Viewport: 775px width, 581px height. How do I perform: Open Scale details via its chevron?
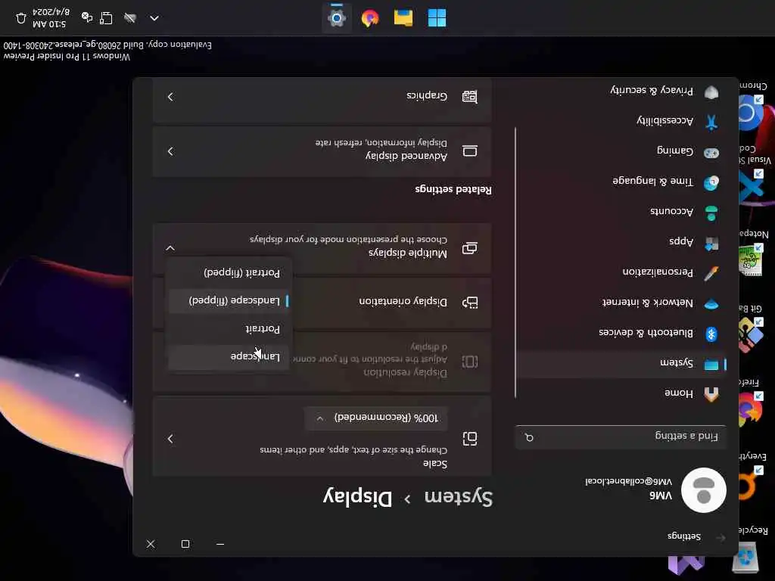click(x=170, y=439)
